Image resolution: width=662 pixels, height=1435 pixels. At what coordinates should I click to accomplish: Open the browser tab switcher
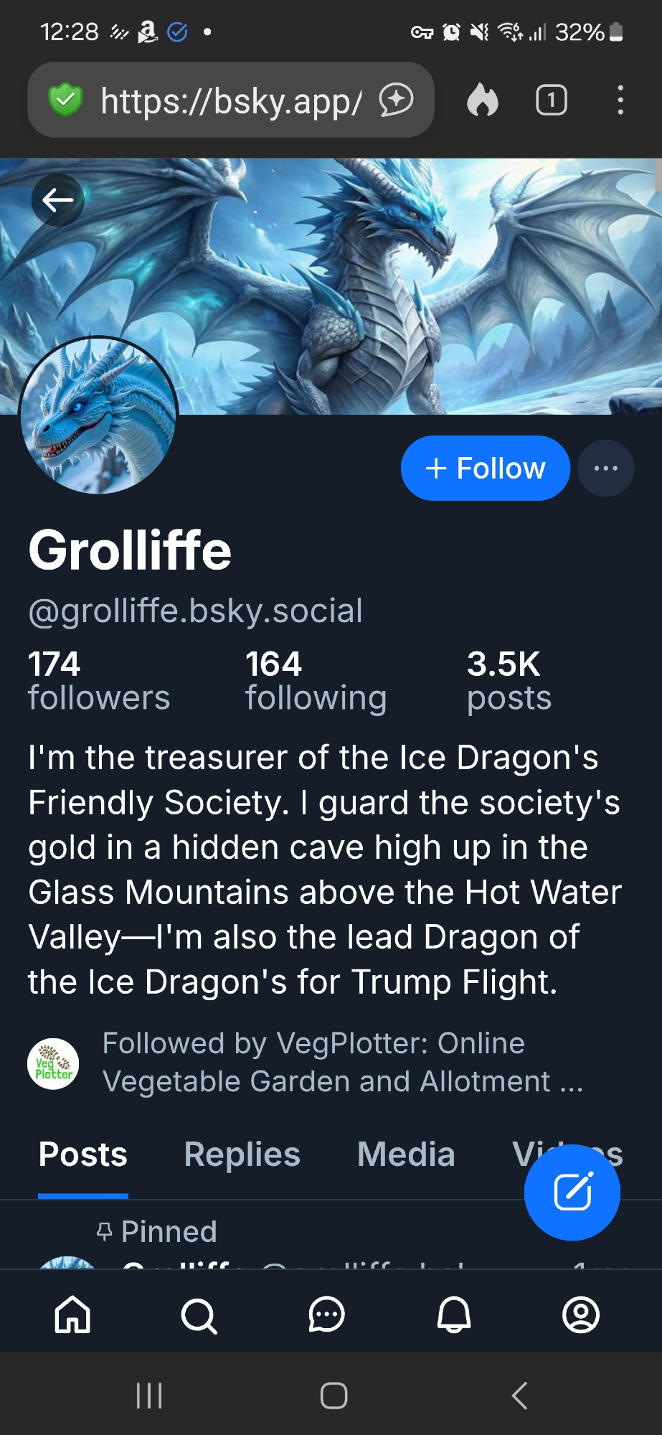pos(551,100)
